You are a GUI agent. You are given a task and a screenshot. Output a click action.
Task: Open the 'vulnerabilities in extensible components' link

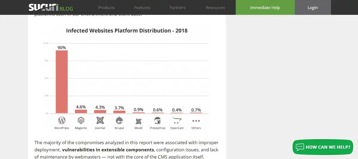click(x=108, y=149)
